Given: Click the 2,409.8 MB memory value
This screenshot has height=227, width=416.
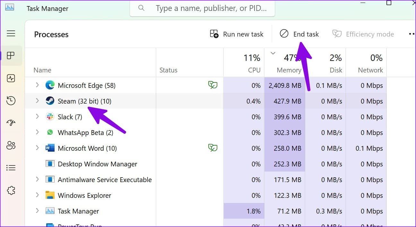Looking at the screenshot, I should [284, 86].
